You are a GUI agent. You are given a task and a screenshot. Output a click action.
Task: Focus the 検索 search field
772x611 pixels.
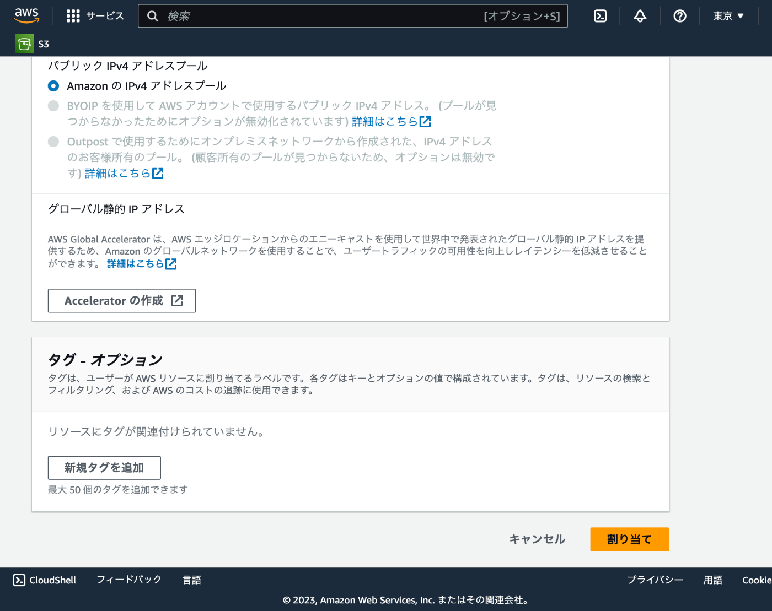(353, 16)
